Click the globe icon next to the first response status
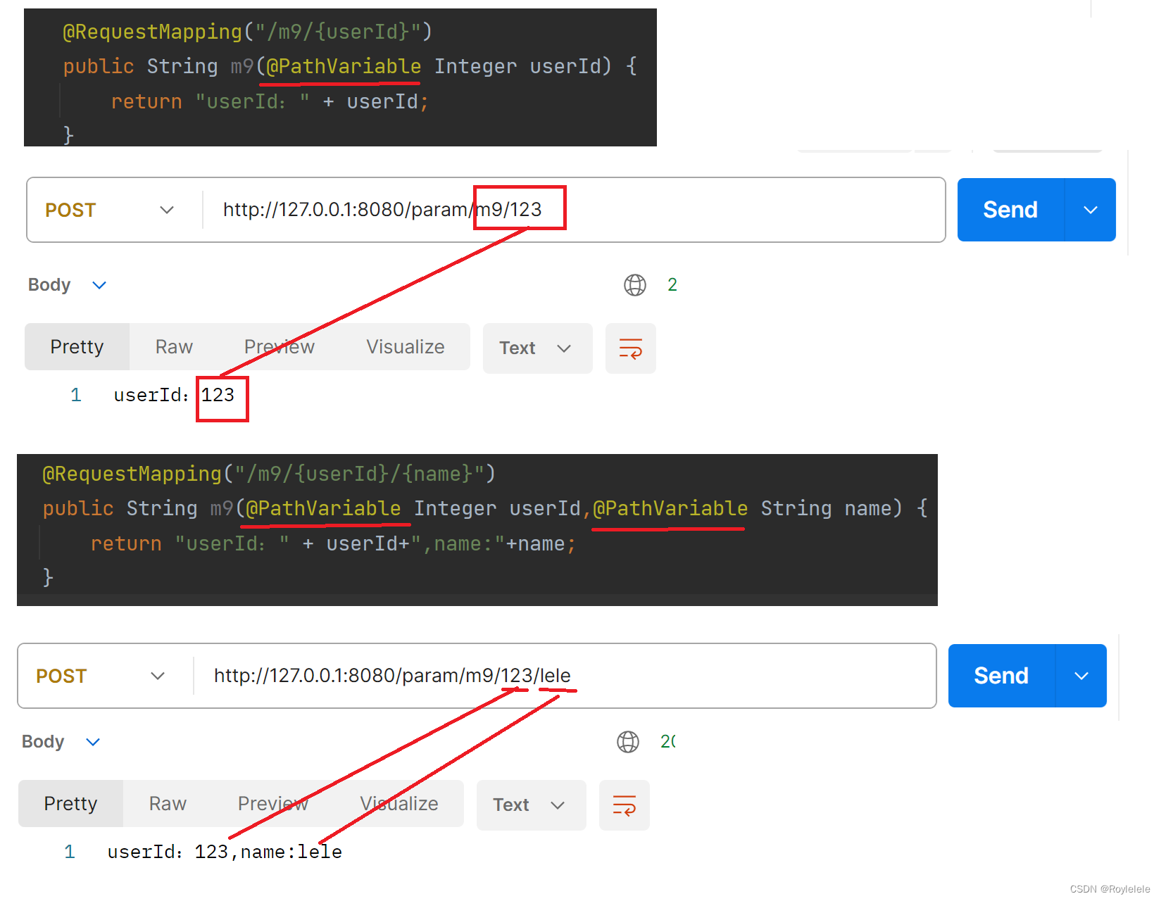Image resolution: width=1161 pixels, height=901 pixels. pos(634,284)
